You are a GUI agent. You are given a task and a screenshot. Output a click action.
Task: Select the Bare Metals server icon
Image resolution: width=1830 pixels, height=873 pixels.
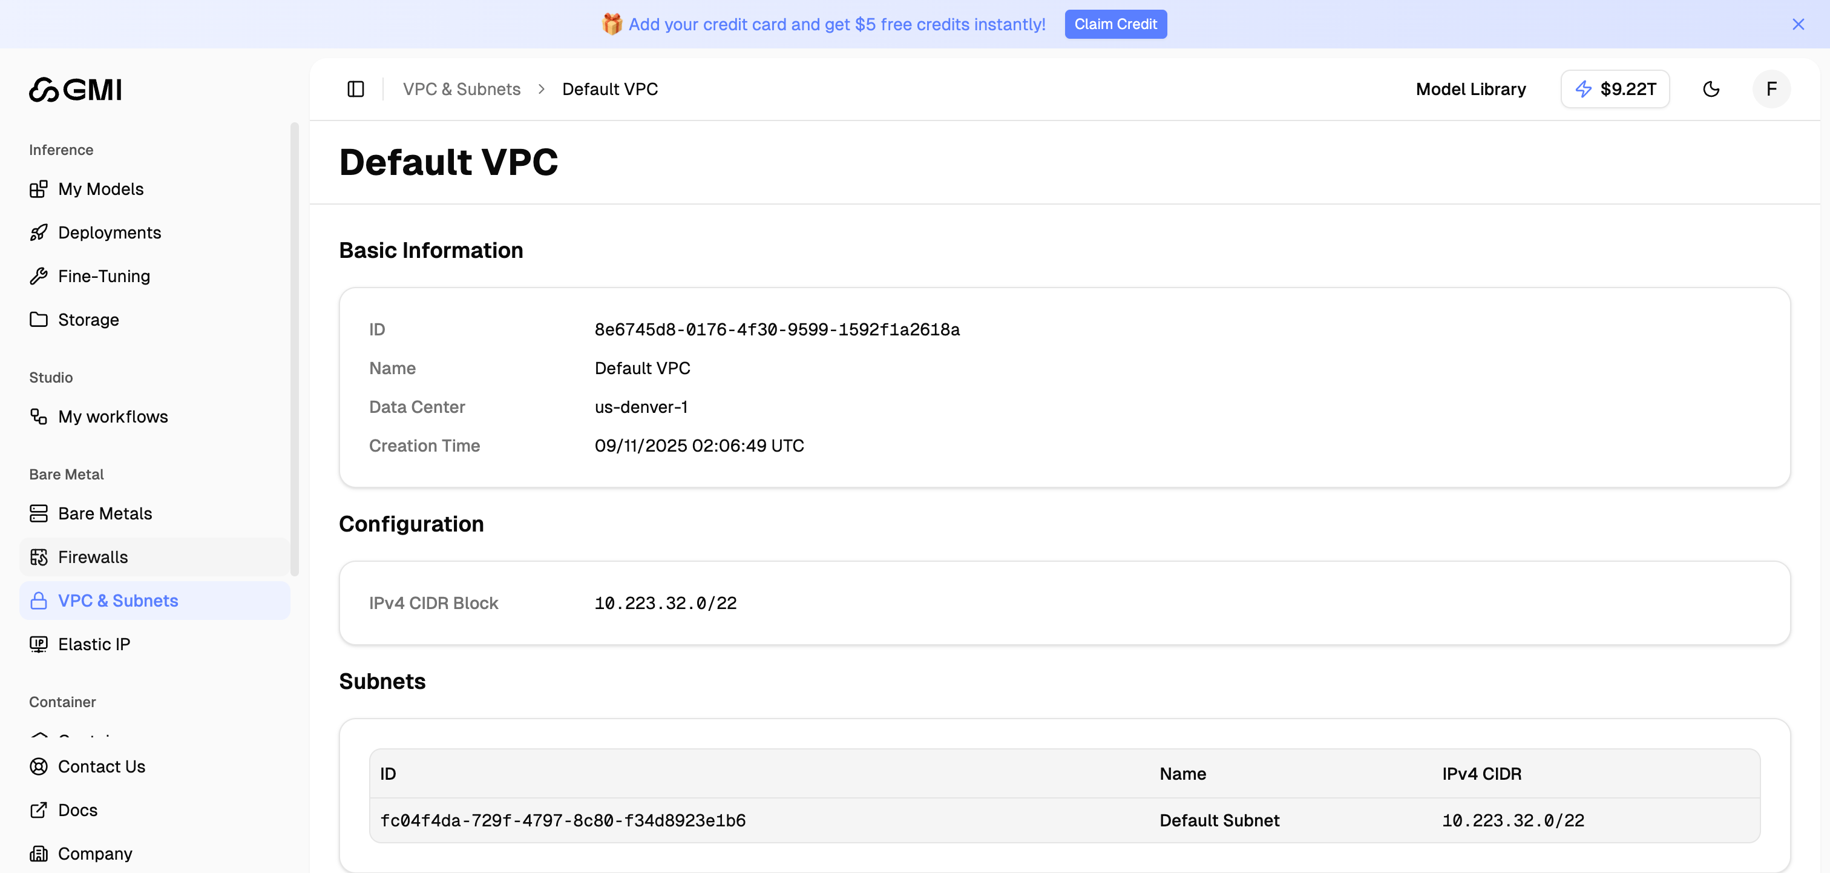(39, 513)
